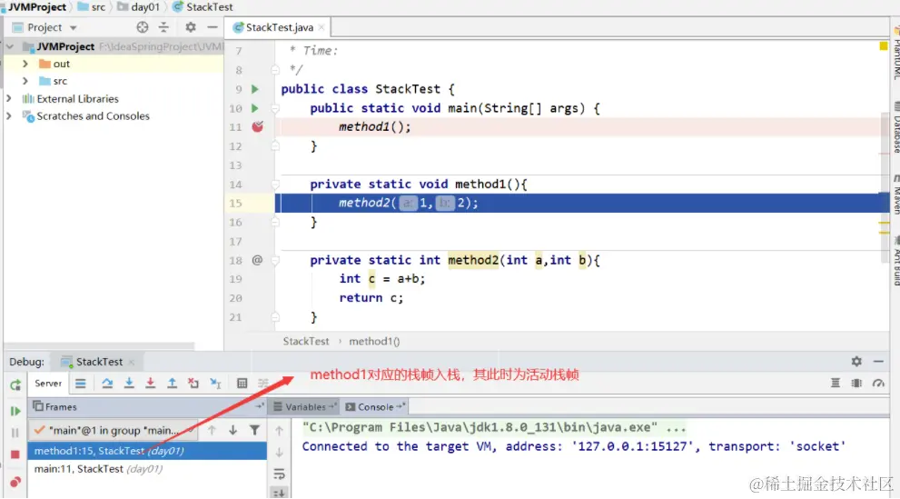Screen dimensions: 900x499
Task: Open the Database side tool window
Action: coord(895,128)
